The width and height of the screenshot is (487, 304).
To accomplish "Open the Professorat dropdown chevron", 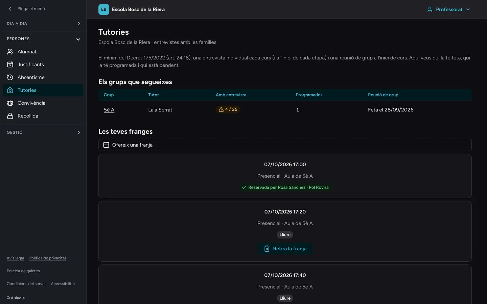I will [x=468, y=9].
